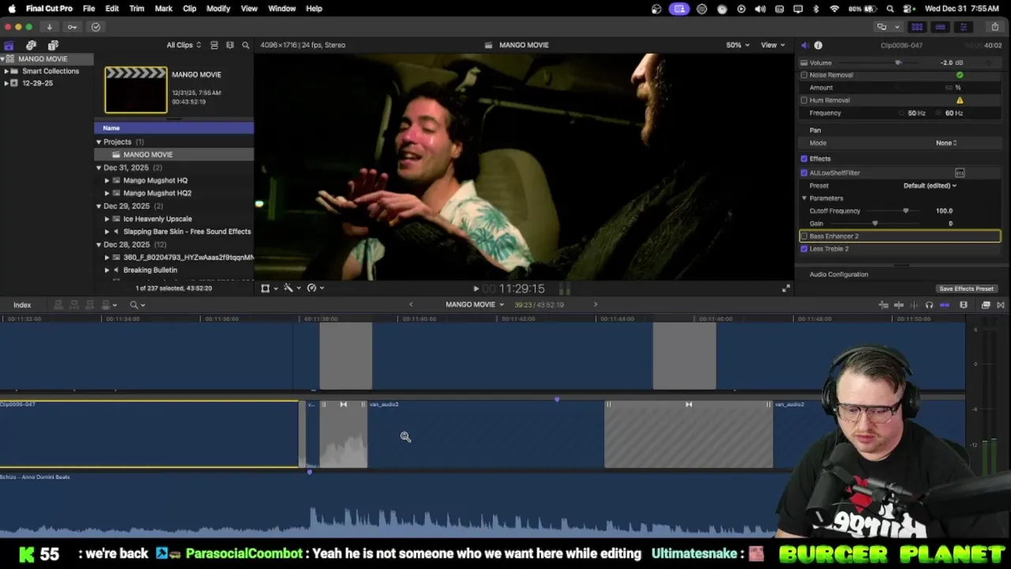Open the Pan Mode None dropdown
1011x569 pixels.
pyautogui.click(x=946, y=143)
